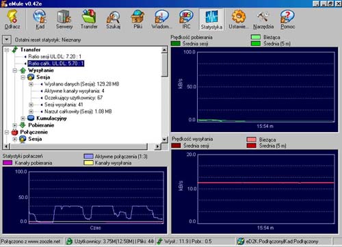
Task: Click the users icon in status bar
Action: 69,242
